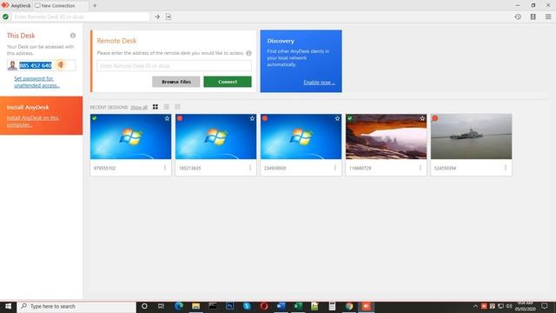The height and width of the screenshot is (313, 556).
Task: Open options menu for session 234939930
Action: point(335,168)
